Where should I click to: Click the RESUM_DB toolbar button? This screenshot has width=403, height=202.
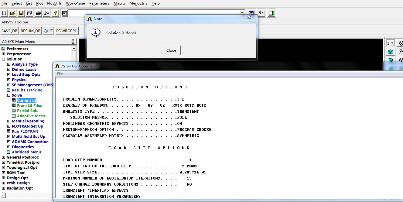(30, 31)
